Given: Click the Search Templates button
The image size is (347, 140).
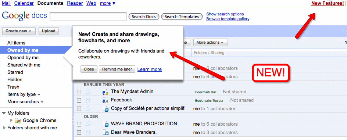Looking at the screenshot, I should (182, 17).
